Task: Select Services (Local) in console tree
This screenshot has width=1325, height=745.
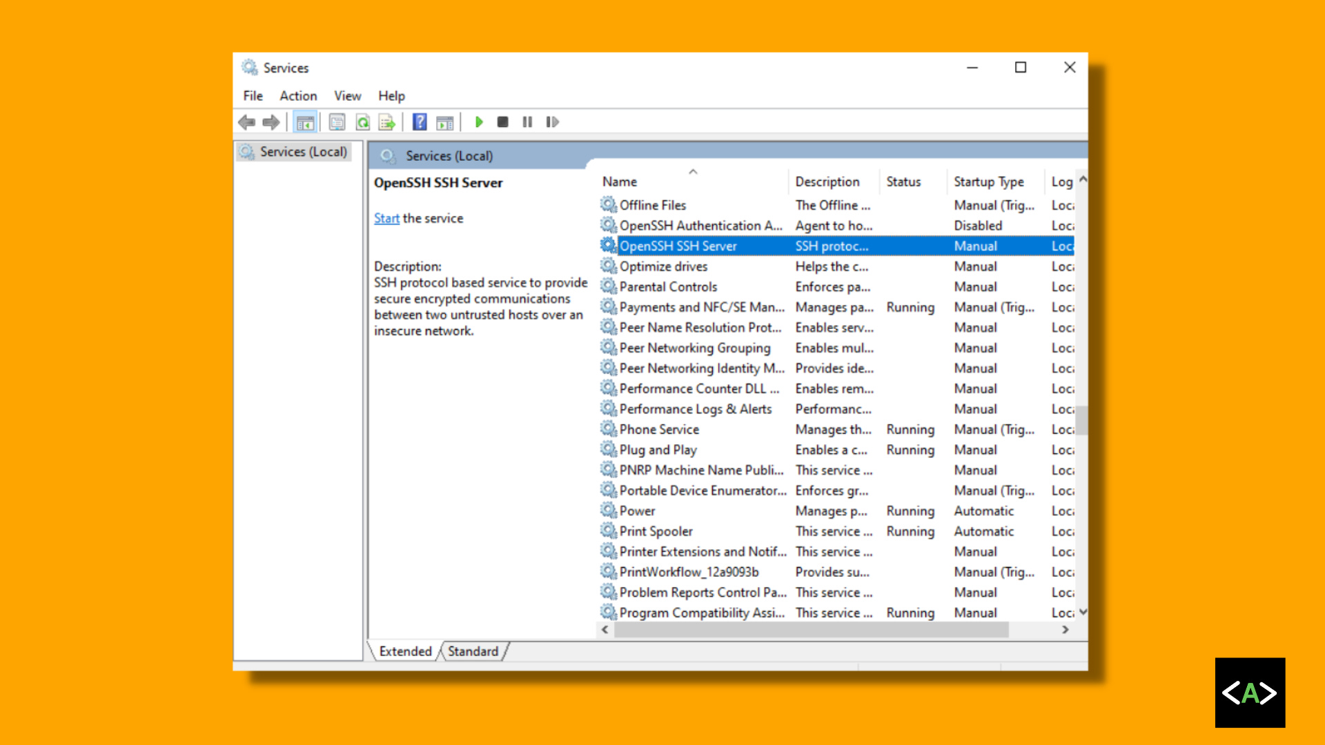Action: (303, 152)
